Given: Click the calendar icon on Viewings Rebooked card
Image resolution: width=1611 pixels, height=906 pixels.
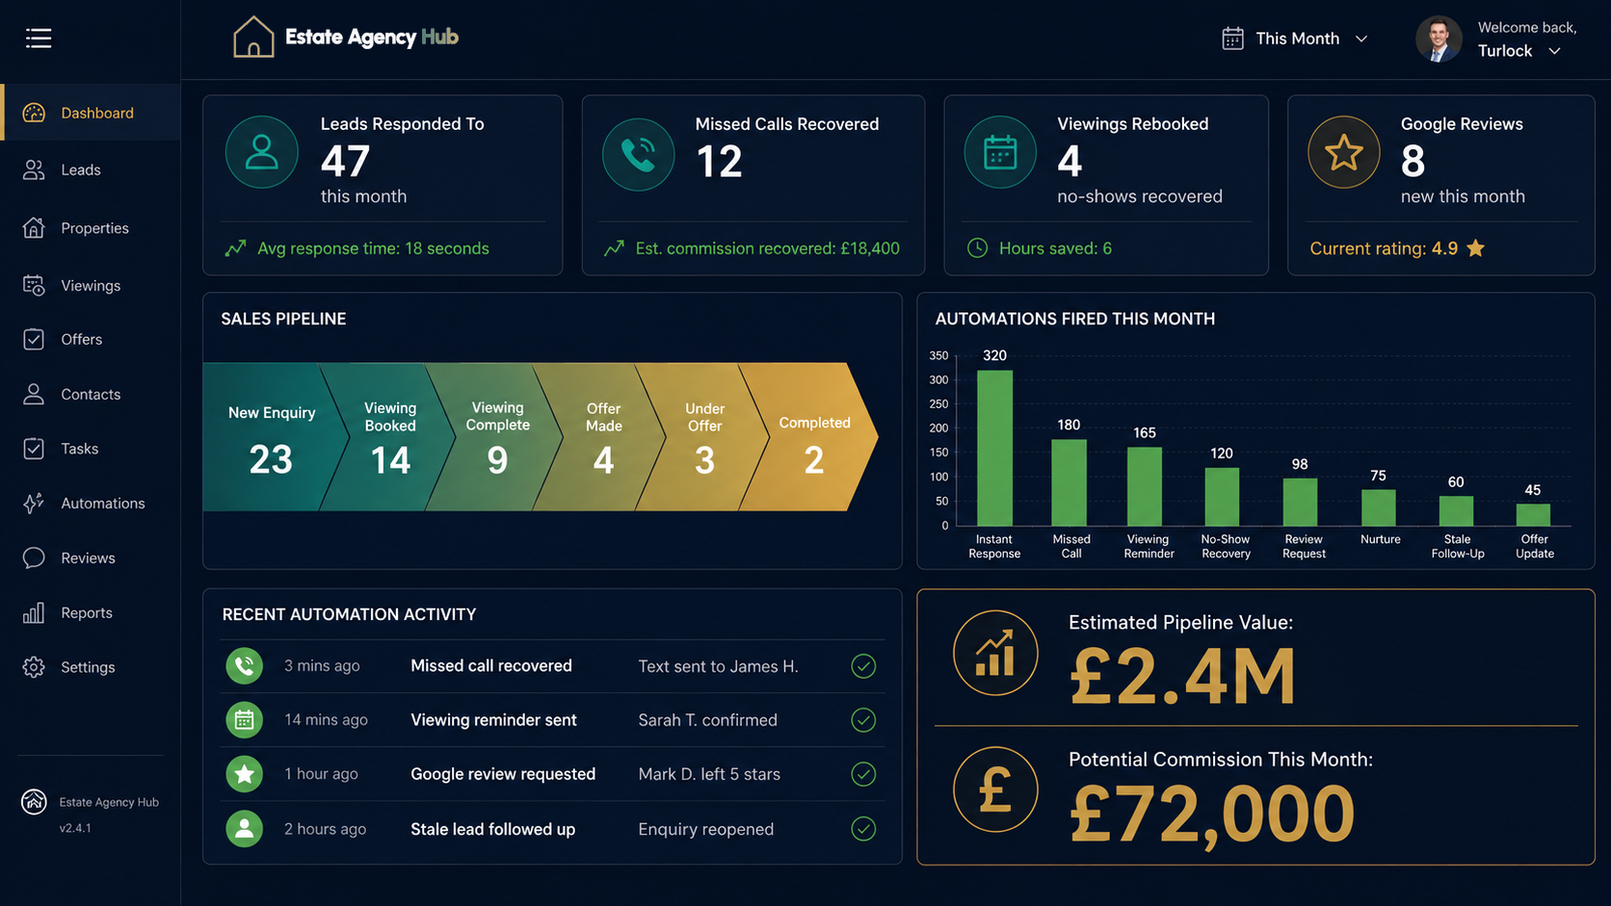Looking at the screenshot, I should 1000,152.
